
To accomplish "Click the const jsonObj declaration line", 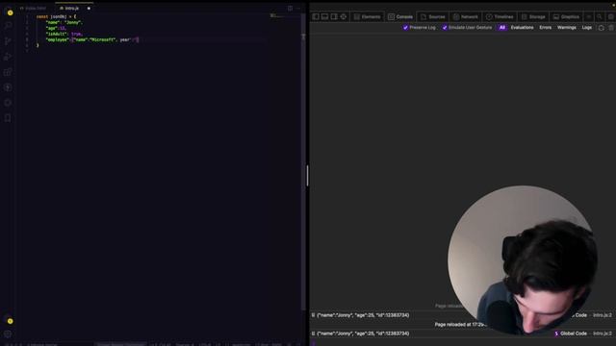I will (x=56, y=17).
